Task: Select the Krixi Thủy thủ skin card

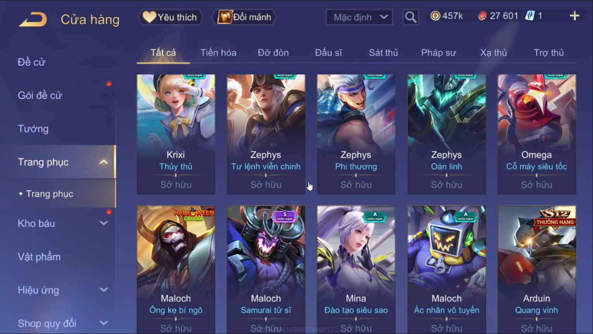Action: coord(176,134)
